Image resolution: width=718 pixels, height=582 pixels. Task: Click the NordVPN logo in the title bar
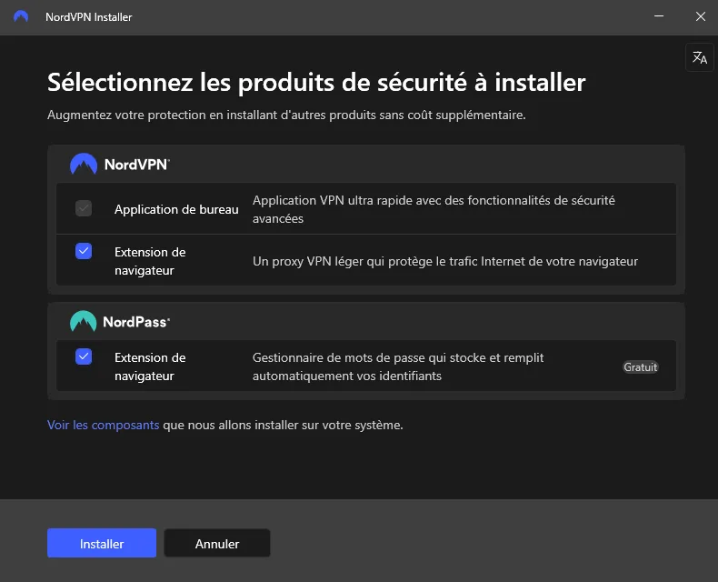pyautogui.click(x=21, y=17)
